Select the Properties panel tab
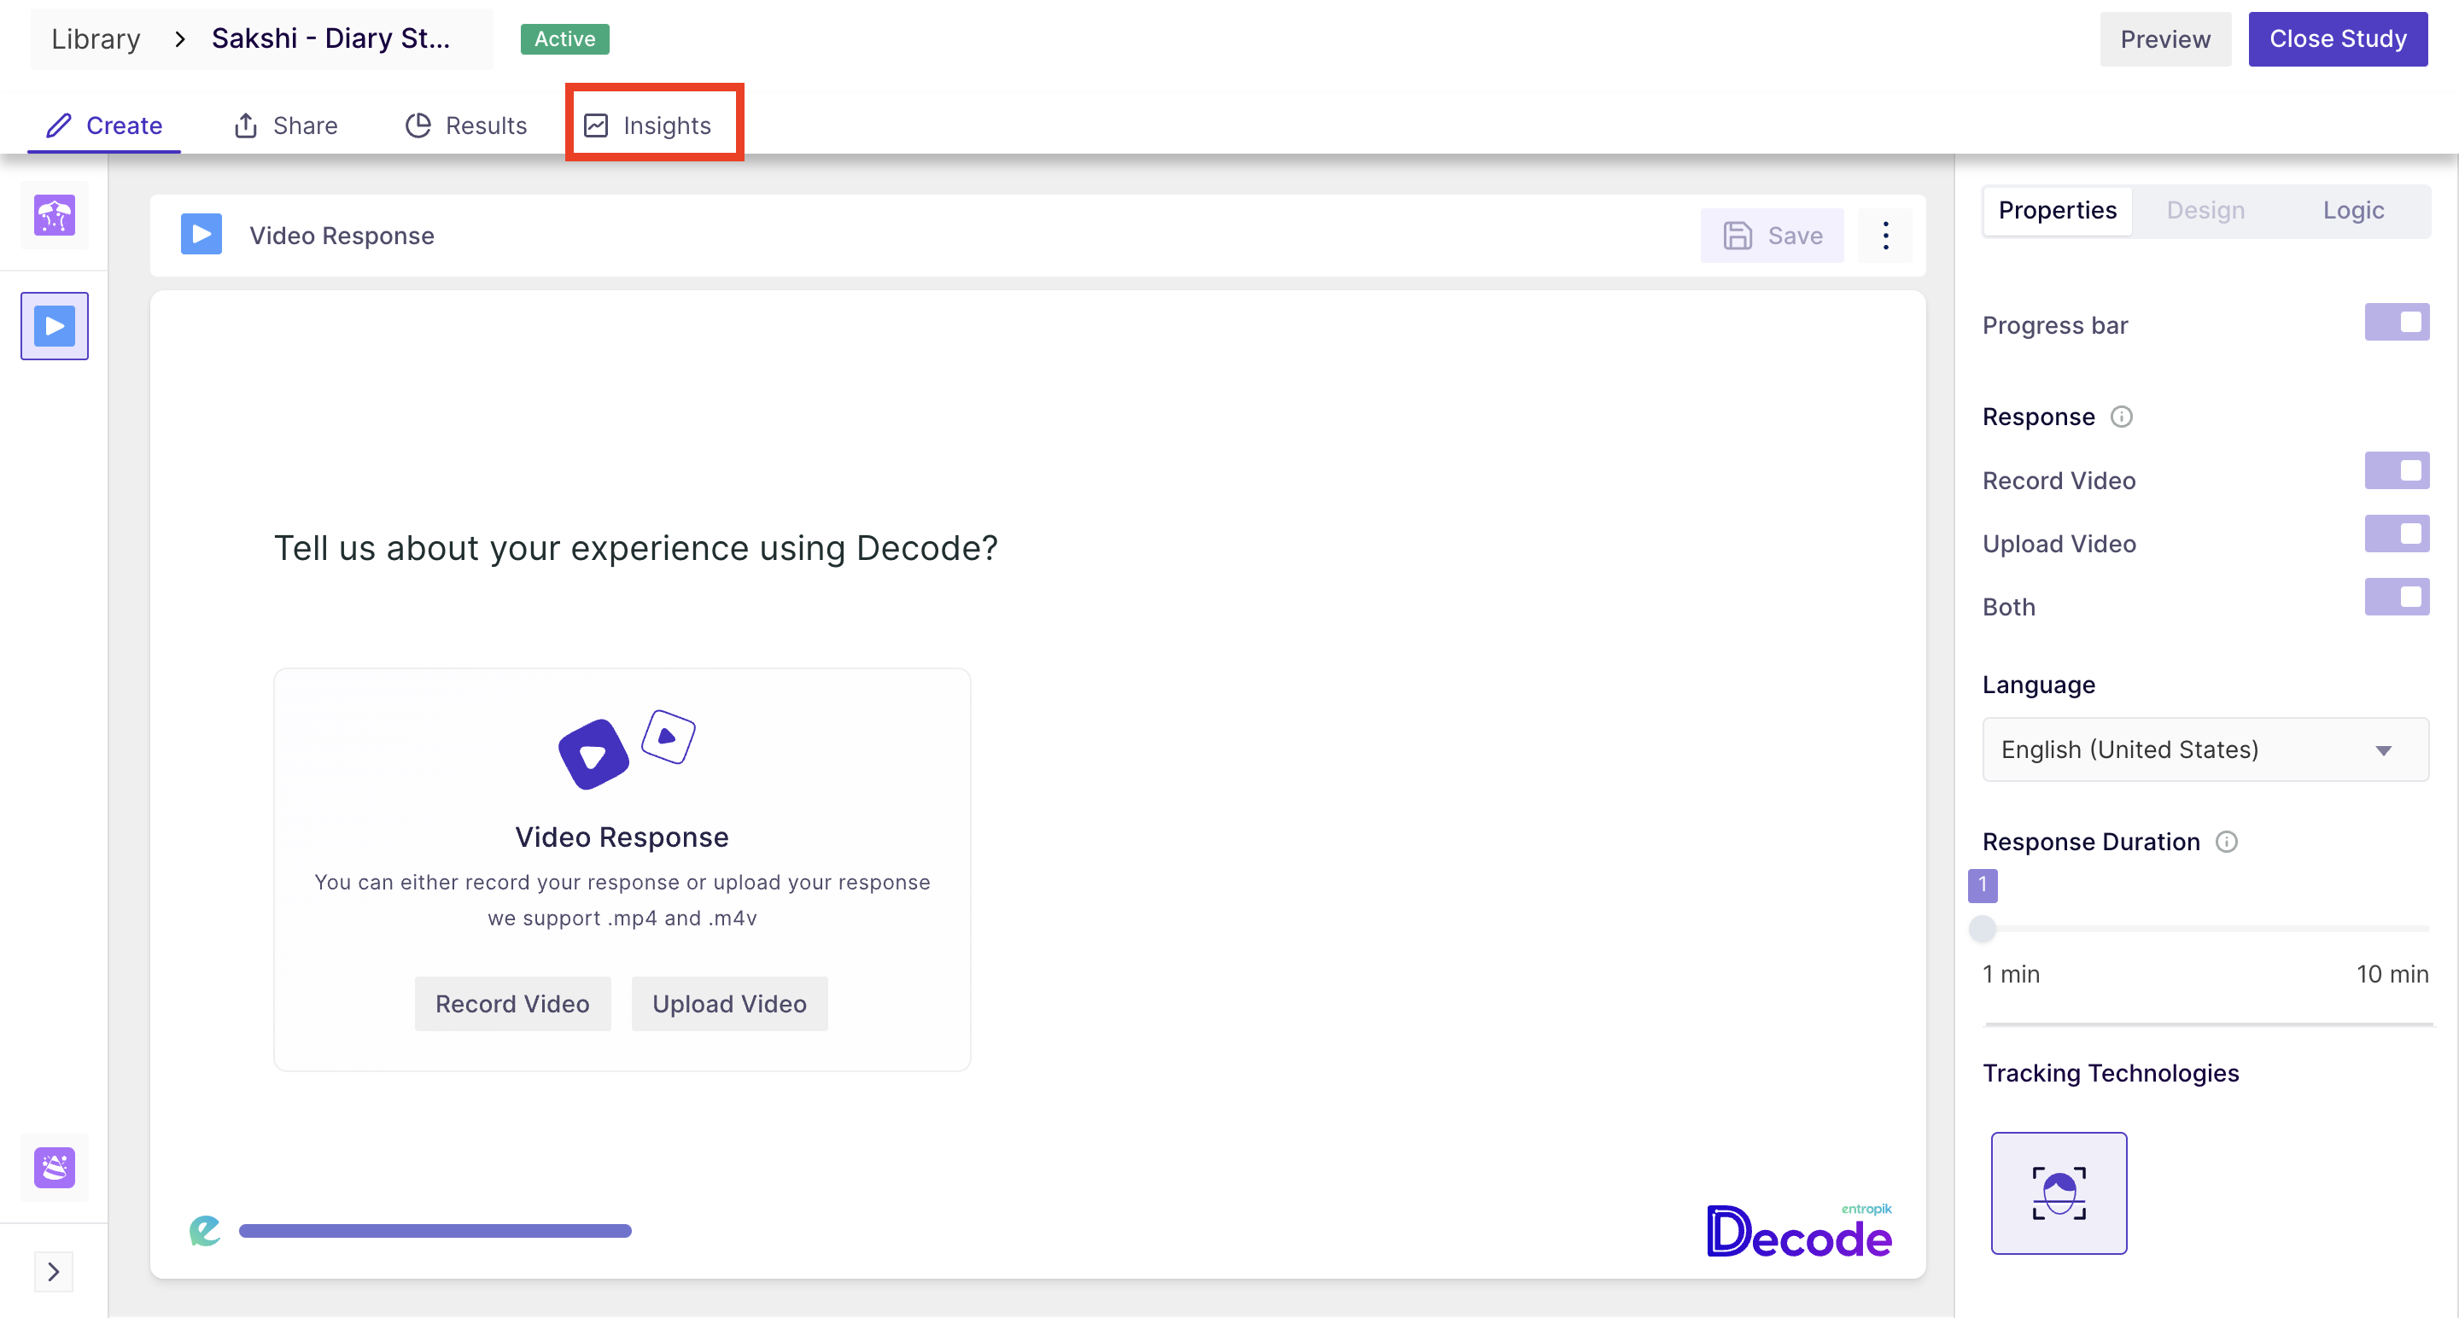This screenshot has width=2459, height=1318. pos(2057,210)
